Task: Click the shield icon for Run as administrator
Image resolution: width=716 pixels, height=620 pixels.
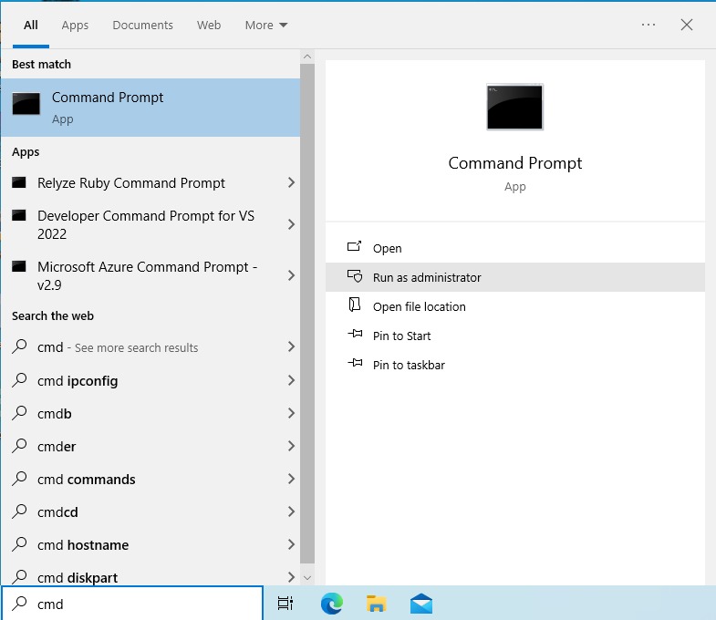Action: pos(354,276)
